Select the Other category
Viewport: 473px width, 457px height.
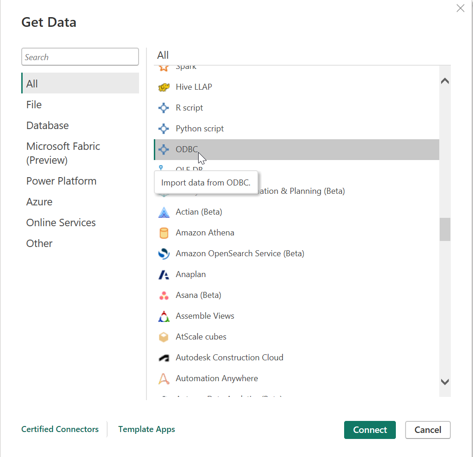click(80, 244)
